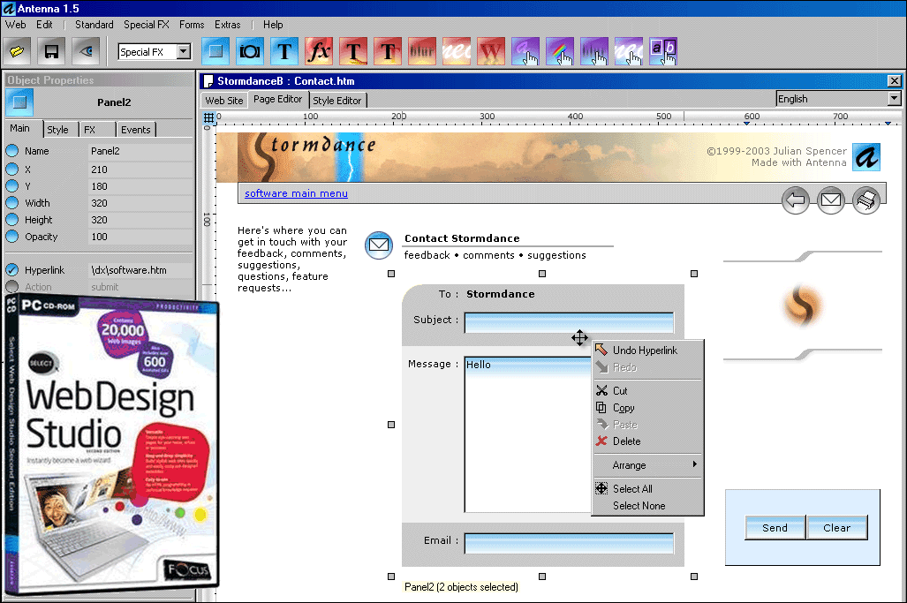This screenshot has height=603, width=907.
Task: Choose Undo Hyperlink from context menu
Action: coord(648,350)
